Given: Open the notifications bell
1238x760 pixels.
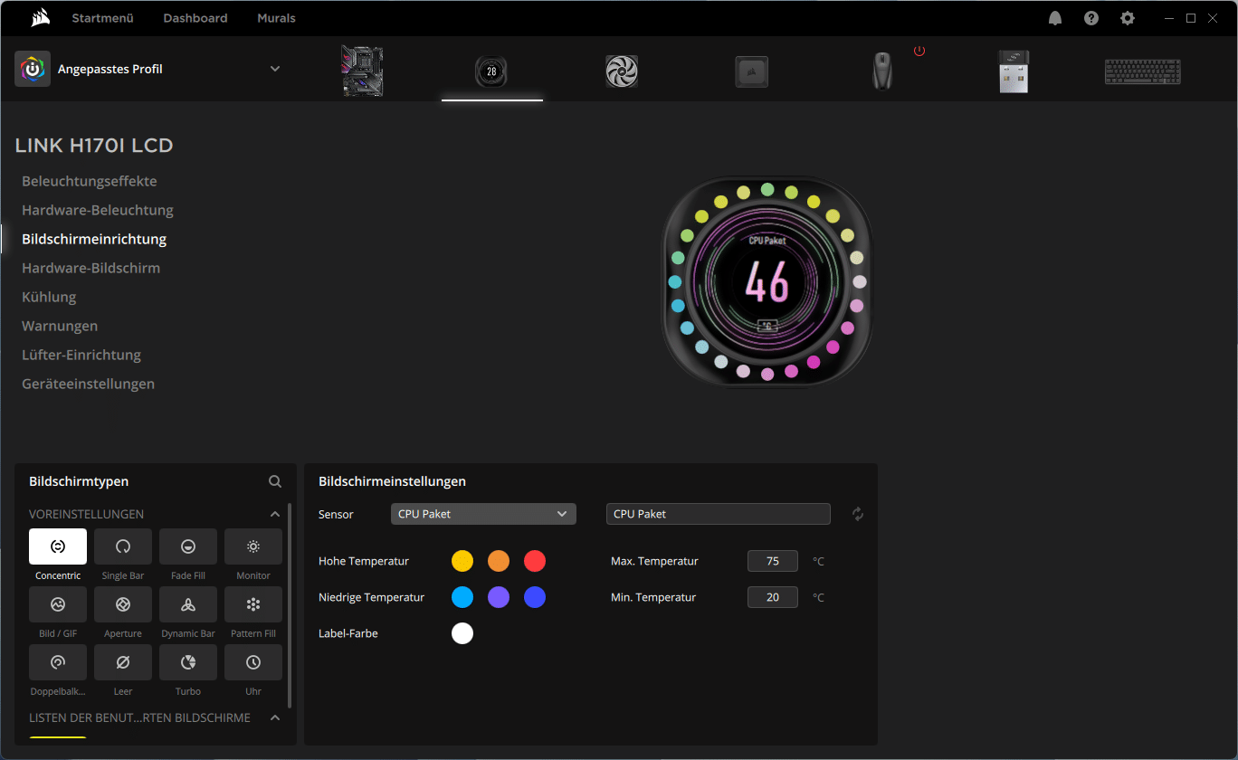Looking at the screenshot, I should click(1055, 18).
